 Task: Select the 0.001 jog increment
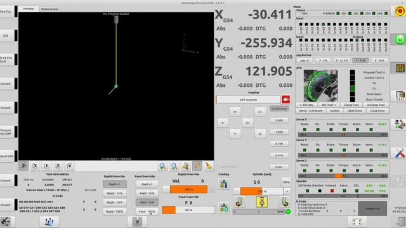(279, 167)
